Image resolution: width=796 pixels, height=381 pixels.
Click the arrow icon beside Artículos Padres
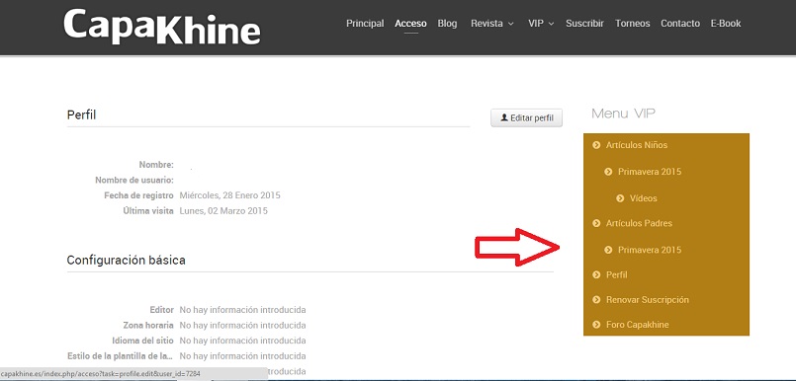pos(596,223)
